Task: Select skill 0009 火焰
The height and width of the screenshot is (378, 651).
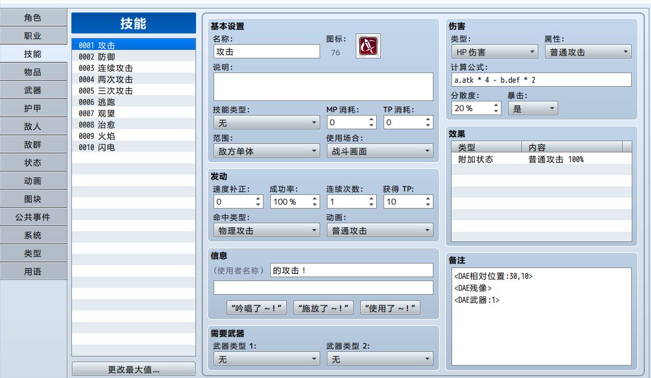Action: pyautogui.click(x=134, y=136)
